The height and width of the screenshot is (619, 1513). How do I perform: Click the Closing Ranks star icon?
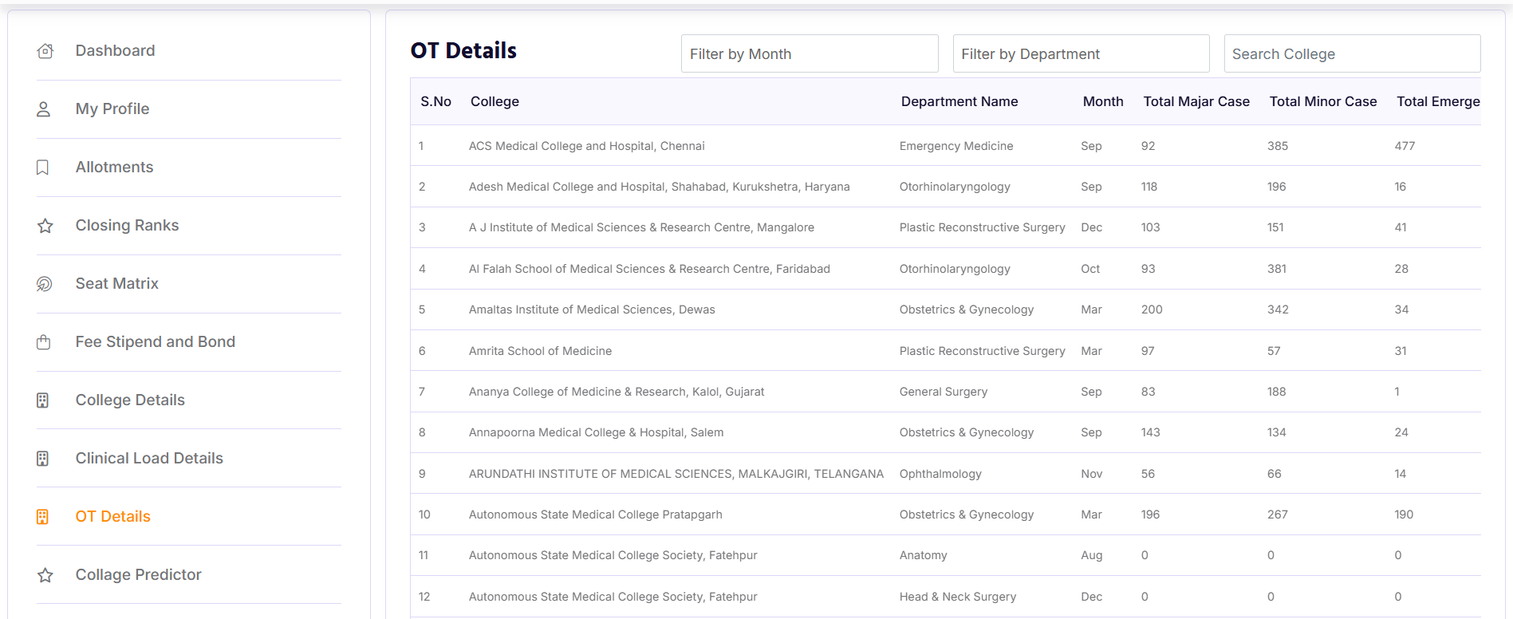click(45, 226)
